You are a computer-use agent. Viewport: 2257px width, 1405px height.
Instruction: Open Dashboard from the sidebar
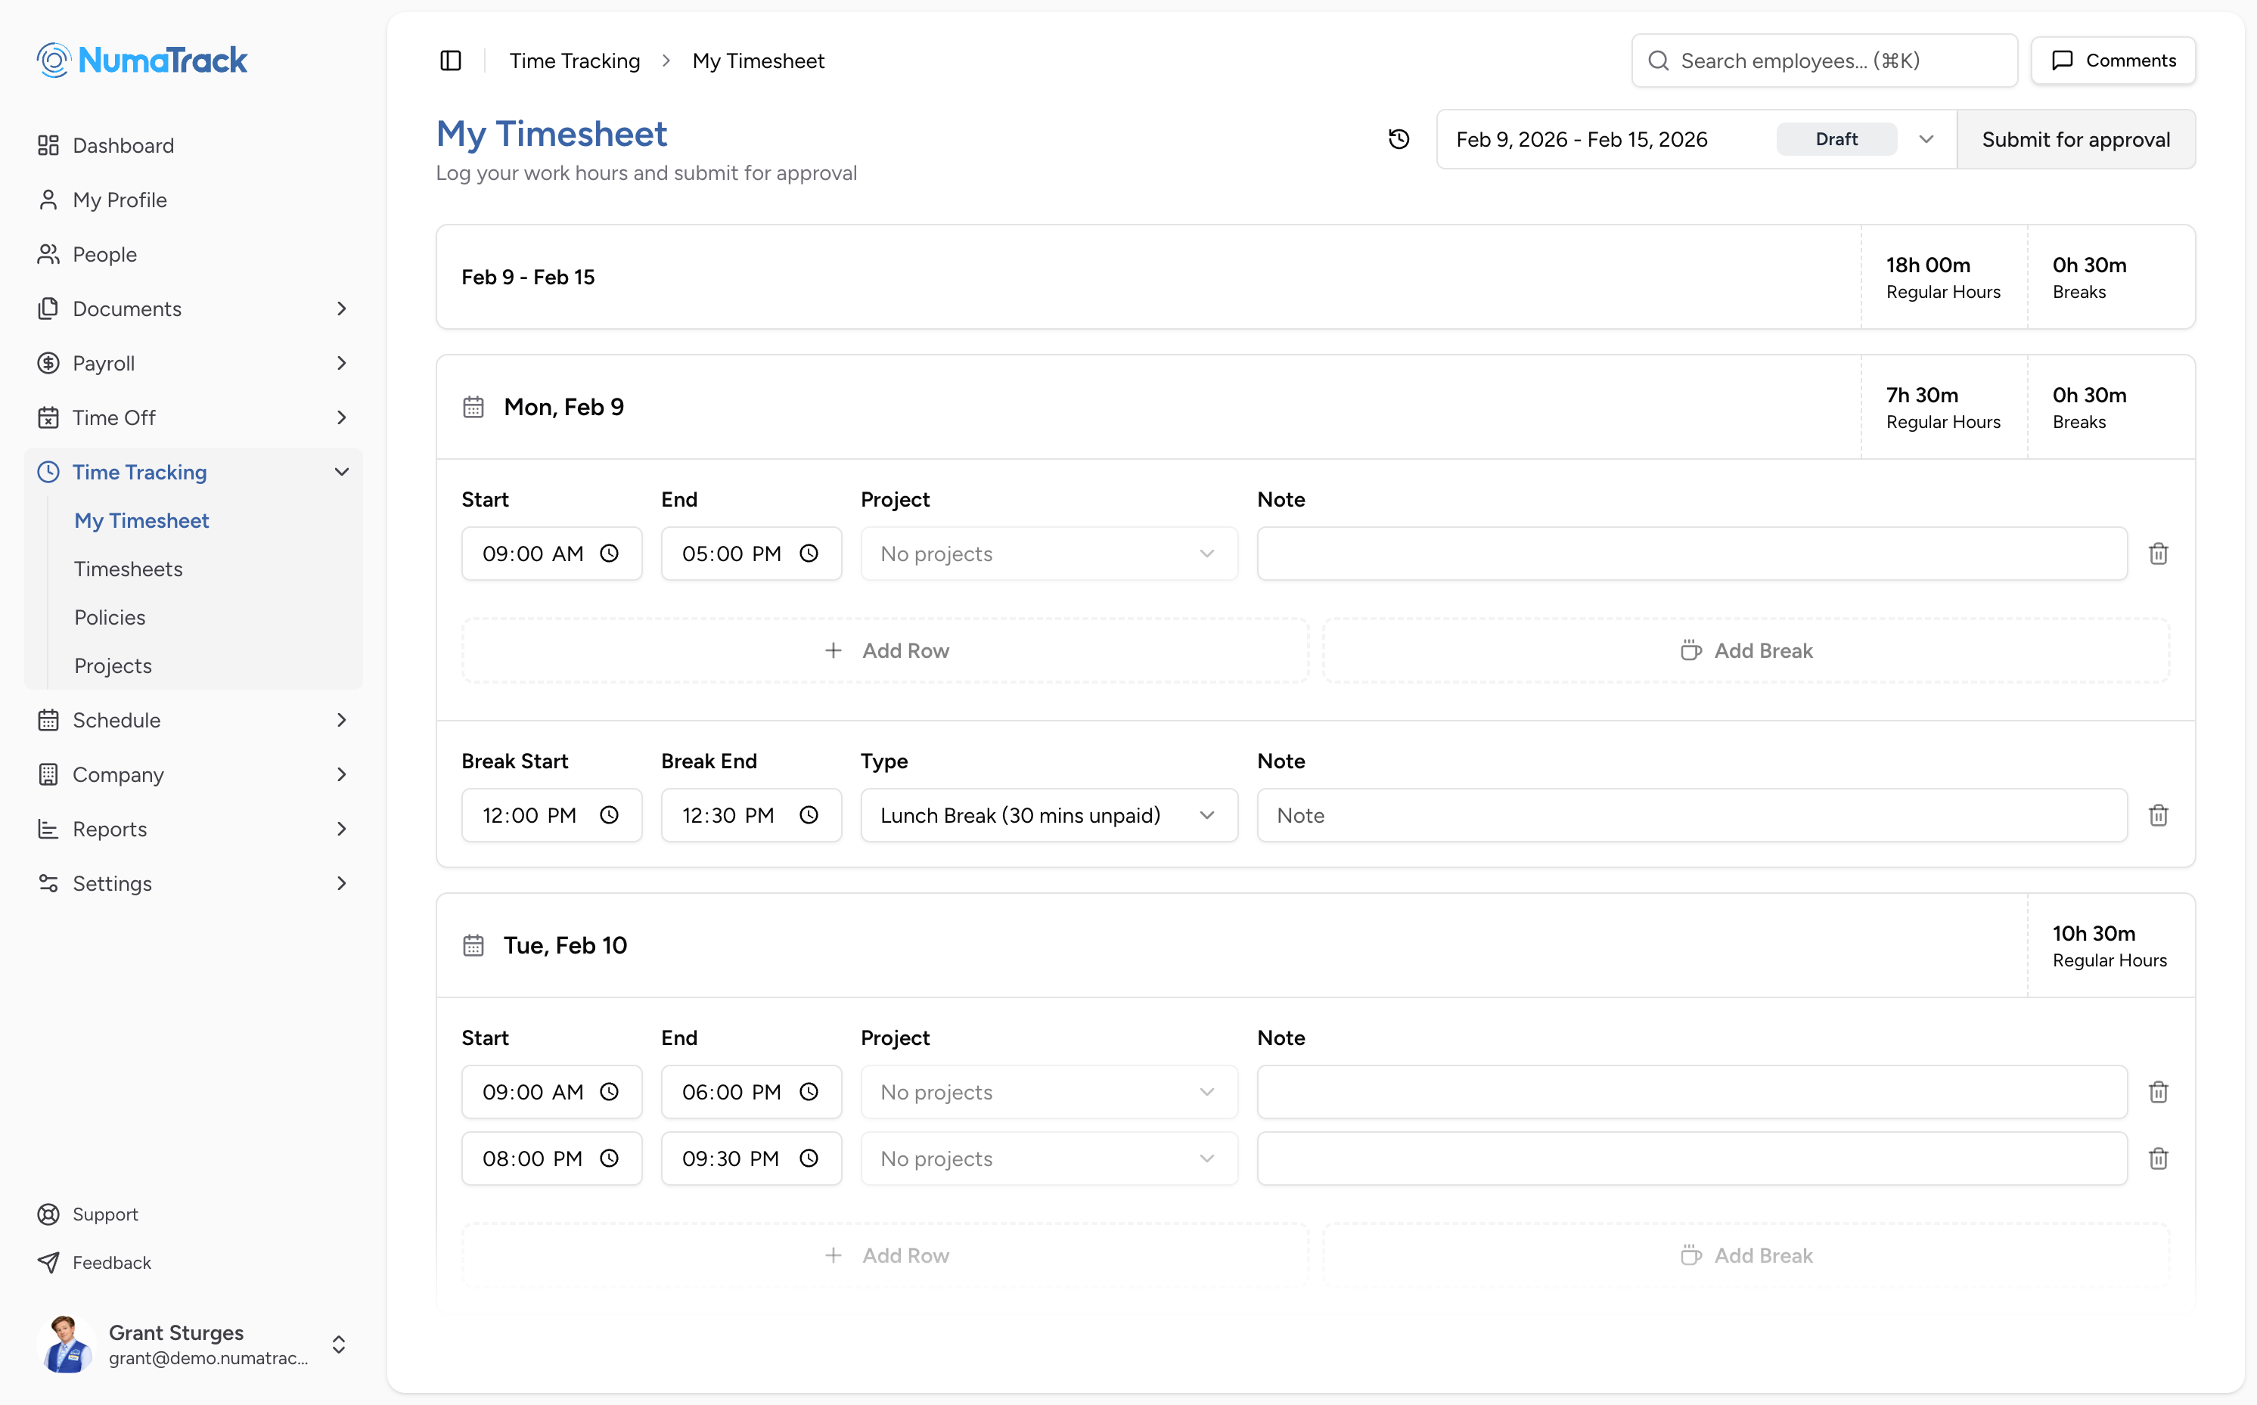click(x=123, y=146)
